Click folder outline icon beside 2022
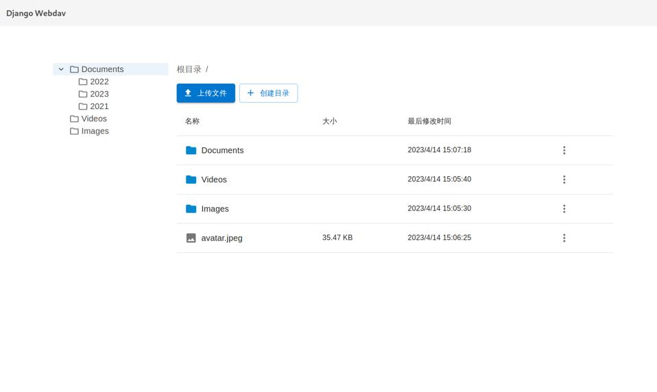The width and height of the screenshot is (657, 392). (83, 82)
